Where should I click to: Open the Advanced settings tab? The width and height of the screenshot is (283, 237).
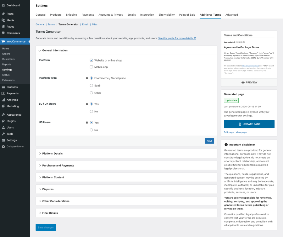[231, 15]
